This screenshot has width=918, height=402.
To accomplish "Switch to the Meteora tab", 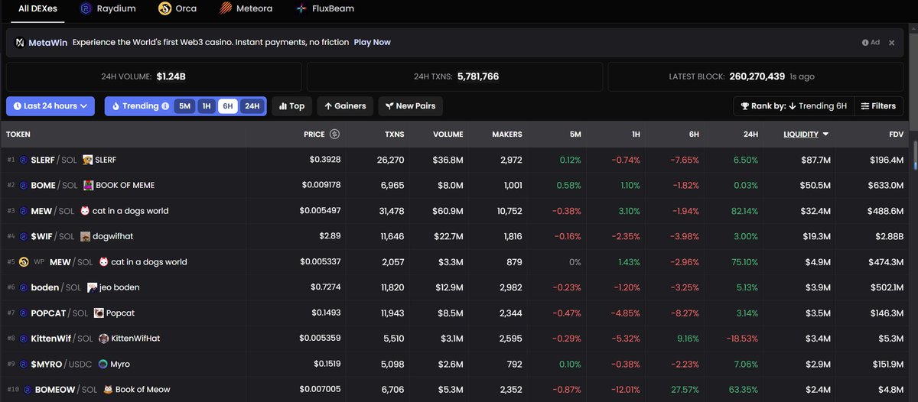I will (x=245, y=9).
